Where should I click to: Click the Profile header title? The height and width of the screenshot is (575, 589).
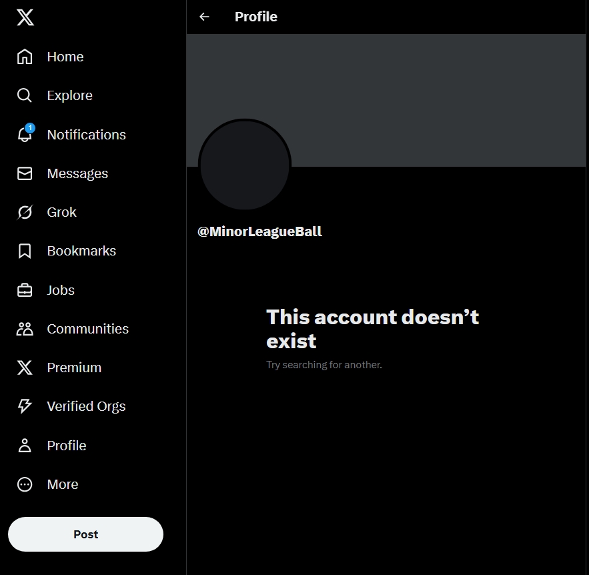click(x=255, y=17)
